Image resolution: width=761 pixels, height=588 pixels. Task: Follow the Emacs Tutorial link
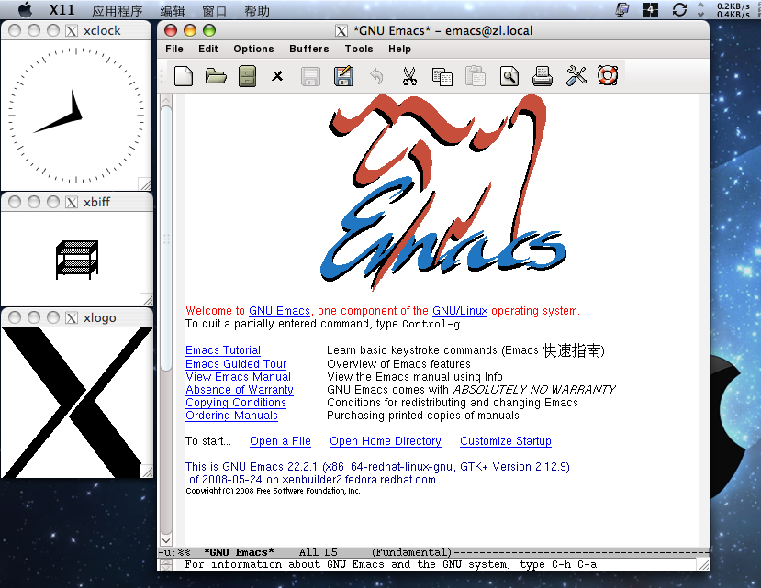223,350
